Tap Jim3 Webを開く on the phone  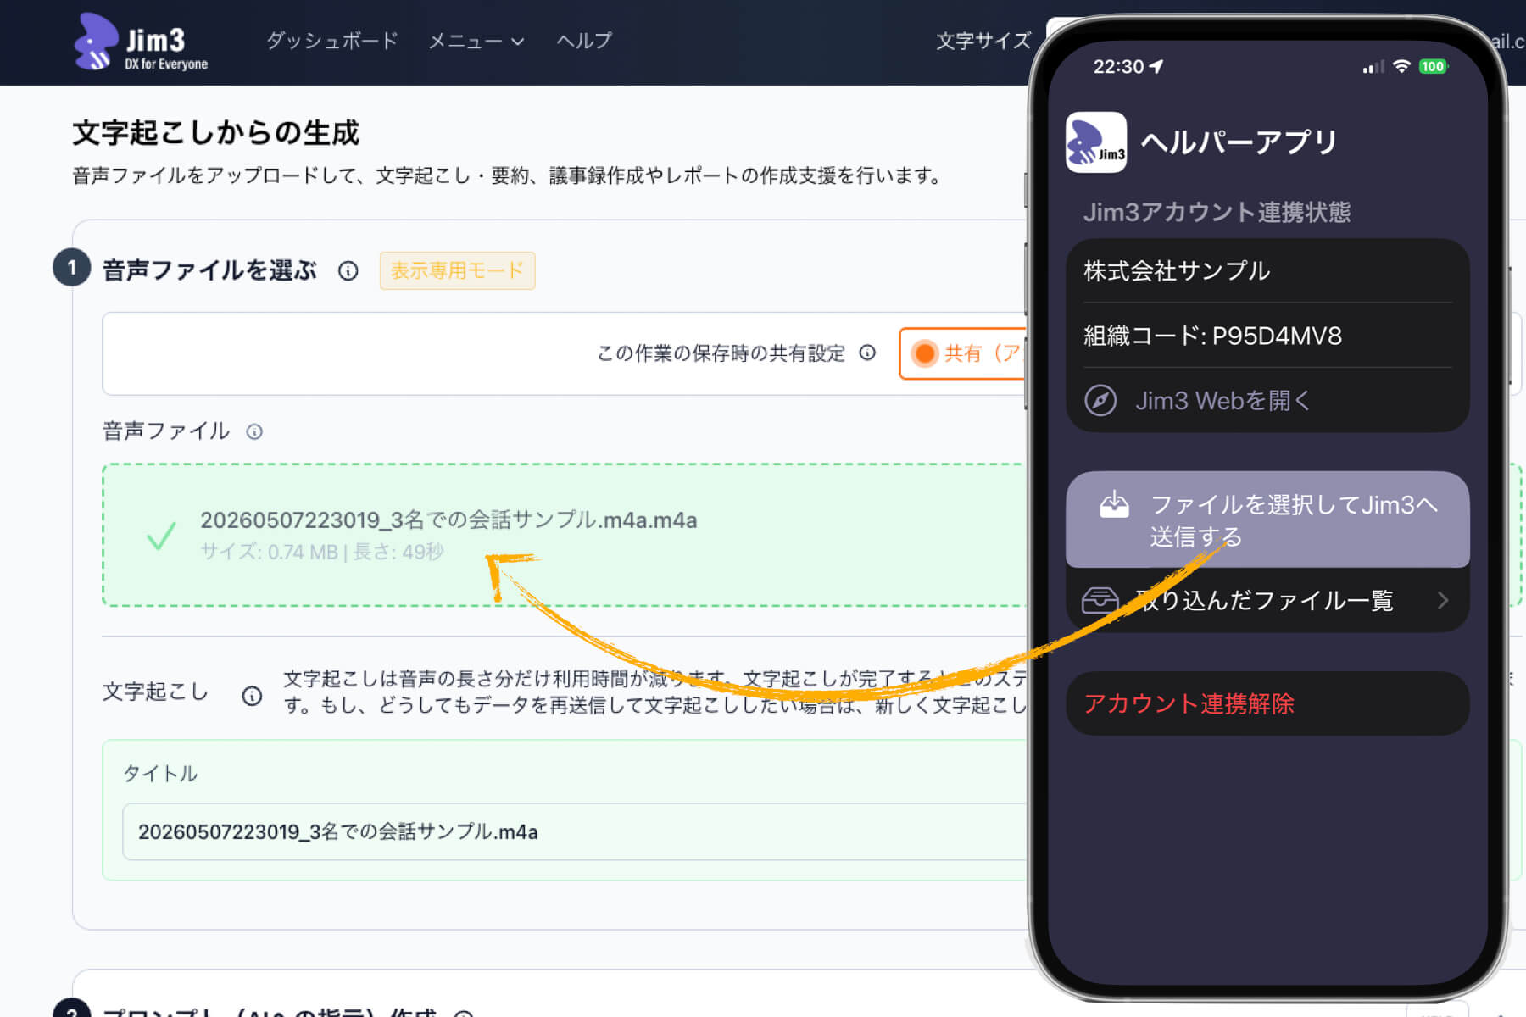(x=1267, y=400)
